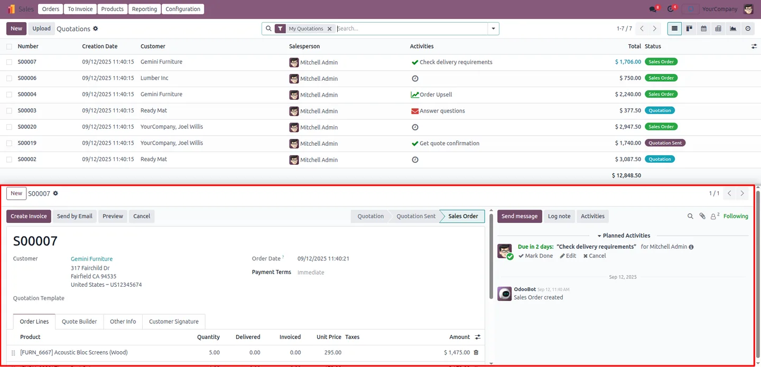Click the Order Upsell chart icon for S00004
The image size is (761, 367).
[x=415, y=95]
